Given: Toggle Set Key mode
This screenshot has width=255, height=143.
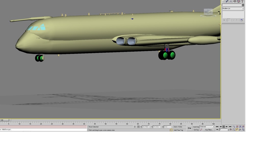Looking at the screenshot, I should (x=196, y=130).
